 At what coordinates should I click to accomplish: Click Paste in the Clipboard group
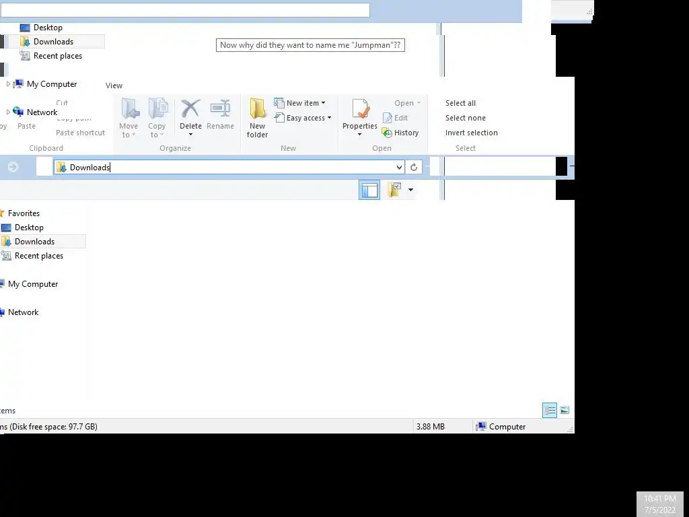pos(26,126)
